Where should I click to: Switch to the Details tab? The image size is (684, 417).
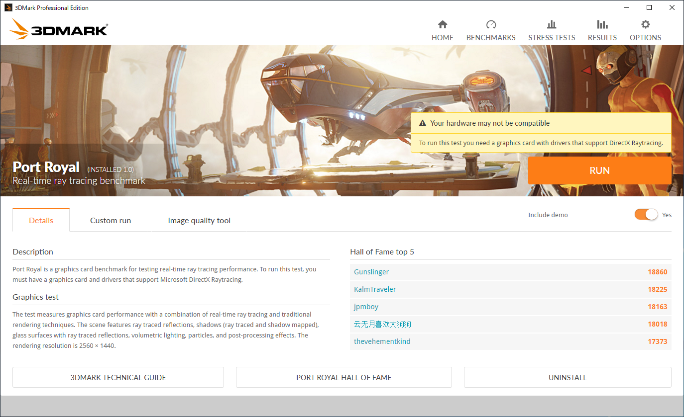tap(41, 220)
